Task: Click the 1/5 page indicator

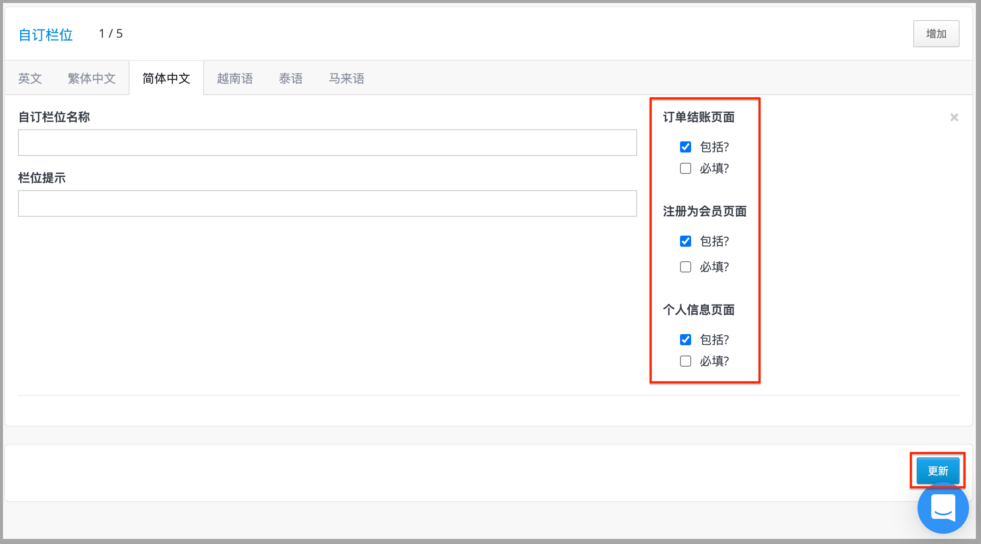Action: coord(111,33)
